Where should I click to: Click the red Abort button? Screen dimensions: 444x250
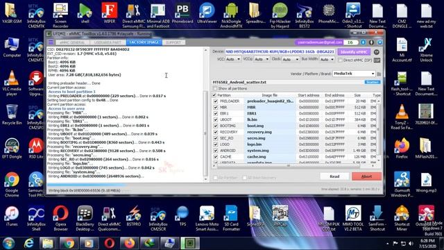pyautogui.click(x=366, y=176)
